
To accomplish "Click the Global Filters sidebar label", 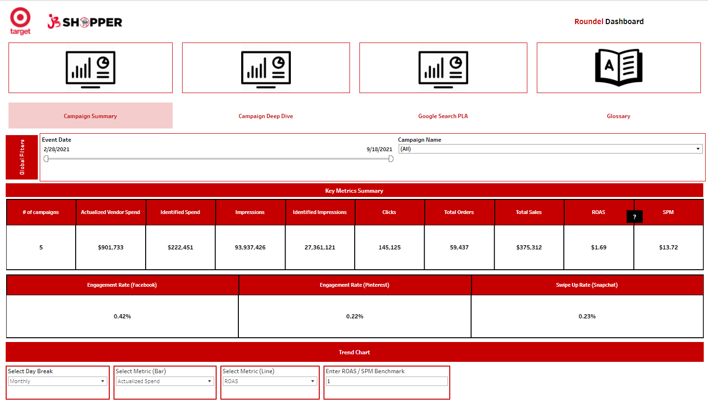I will (22, 157).
